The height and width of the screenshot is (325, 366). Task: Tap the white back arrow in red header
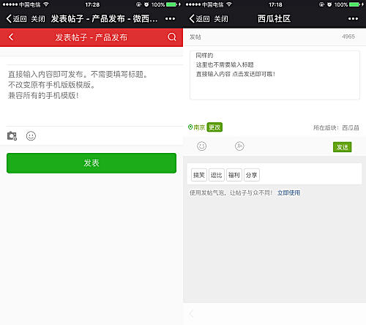click(x=11, y=37)
